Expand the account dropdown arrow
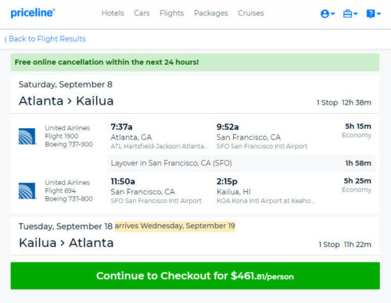 coord(333,13)
